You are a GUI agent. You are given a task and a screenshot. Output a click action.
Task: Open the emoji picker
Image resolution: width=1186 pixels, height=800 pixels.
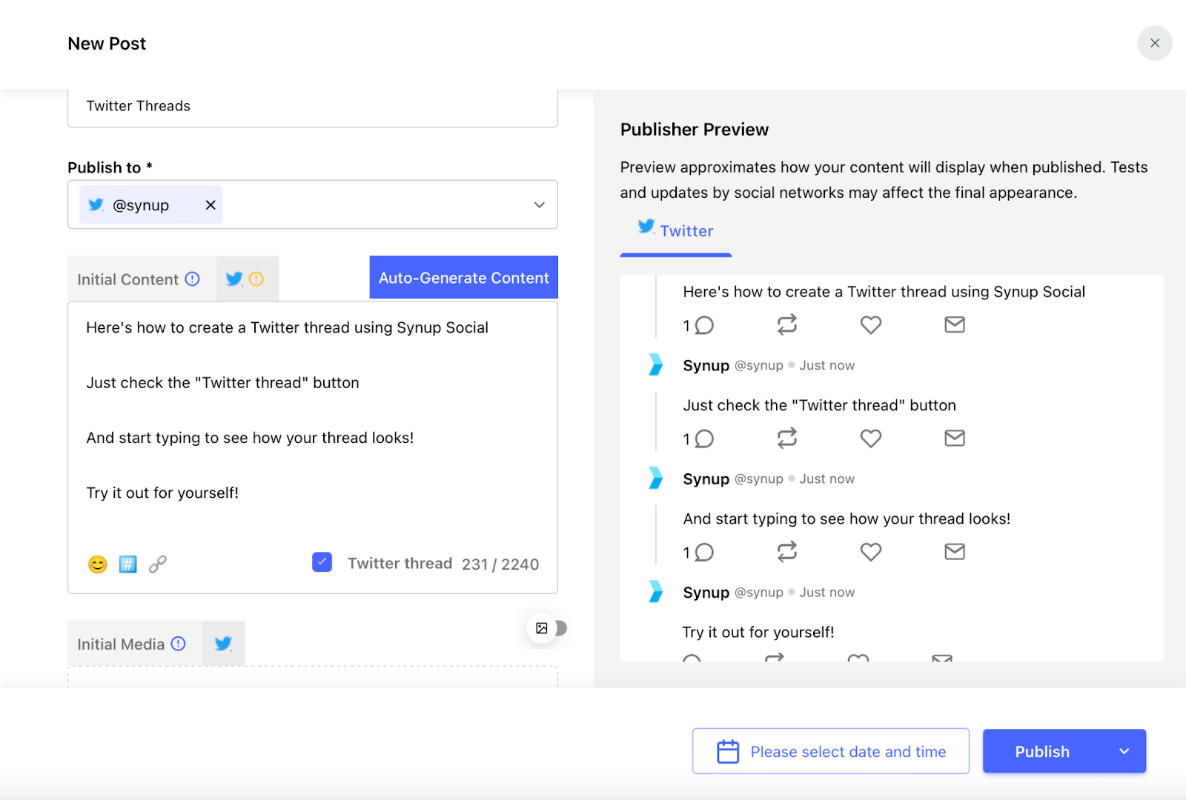click(x=98, y=564)
